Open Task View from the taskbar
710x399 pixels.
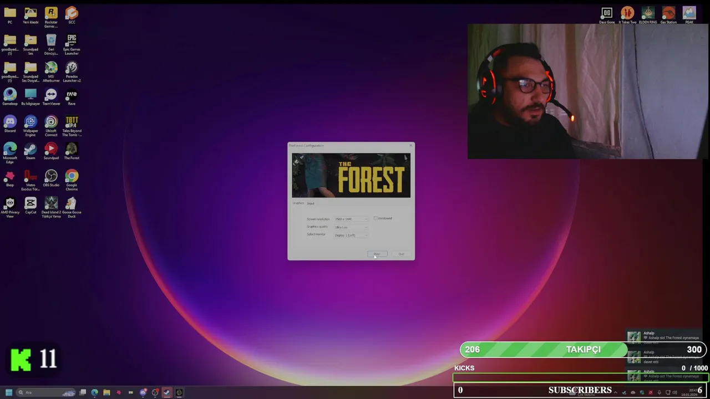[83, 392]
